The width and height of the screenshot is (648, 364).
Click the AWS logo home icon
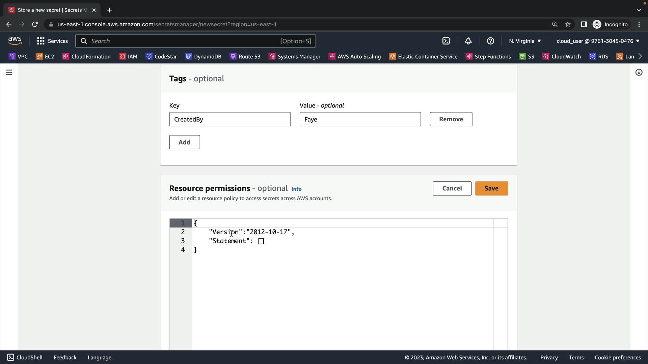[15, 40]
